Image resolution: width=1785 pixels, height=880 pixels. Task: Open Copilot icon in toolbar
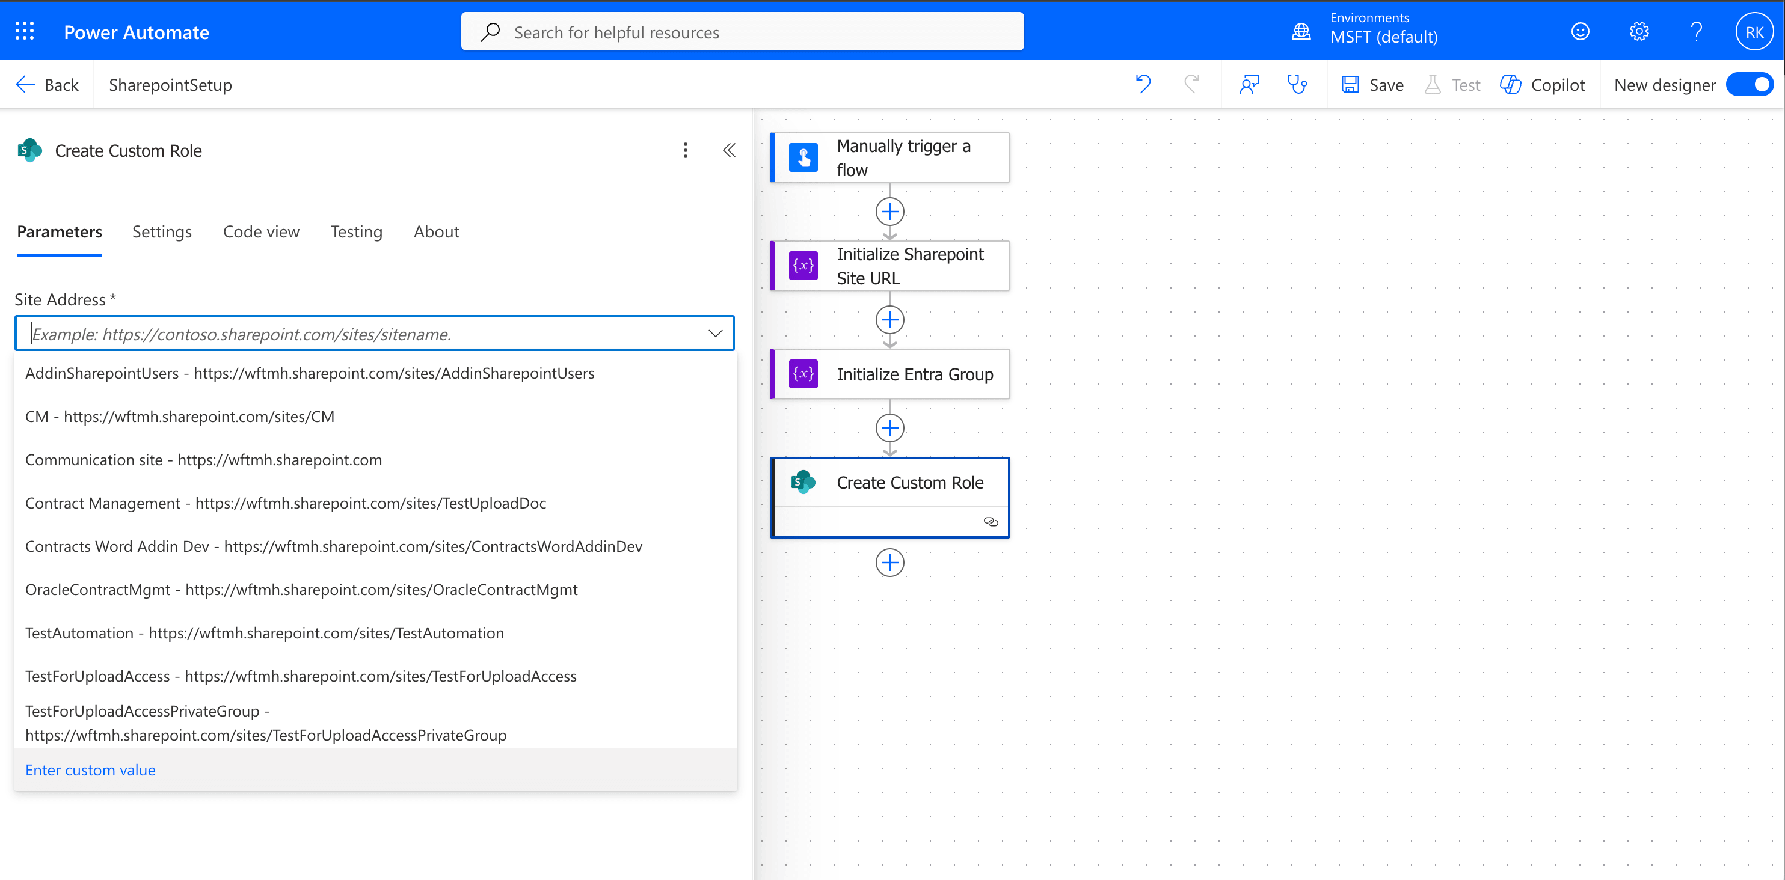[x=1510, y=85]
